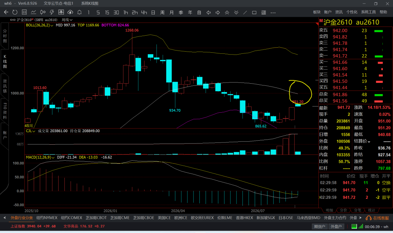The image size is (393, 233).
Task: Switch to 1h period
Action: [126, 12]
